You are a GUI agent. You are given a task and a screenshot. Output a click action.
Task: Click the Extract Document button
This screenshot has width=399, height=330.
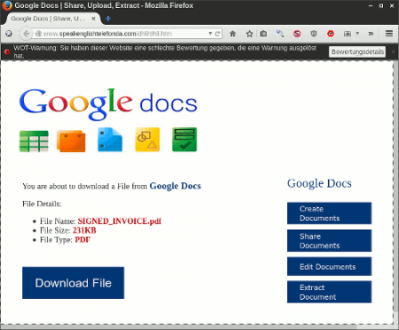329,292
